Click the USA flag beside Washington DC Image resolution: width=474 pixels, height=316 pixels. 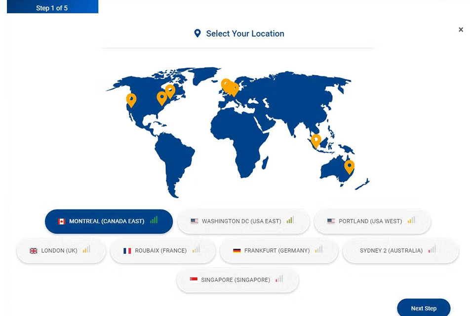195,221
